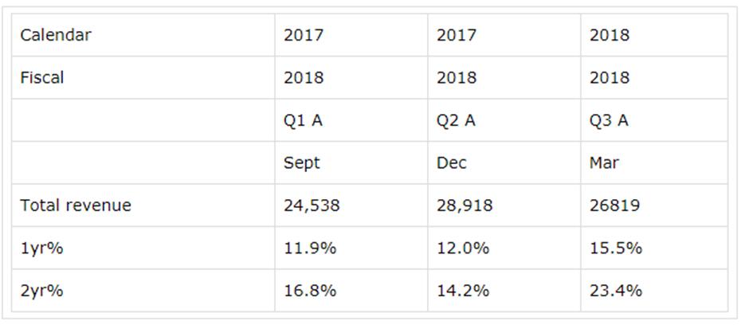741x325 pixels.
Task: Select the 12.0% growth cell
Action: 463,248
